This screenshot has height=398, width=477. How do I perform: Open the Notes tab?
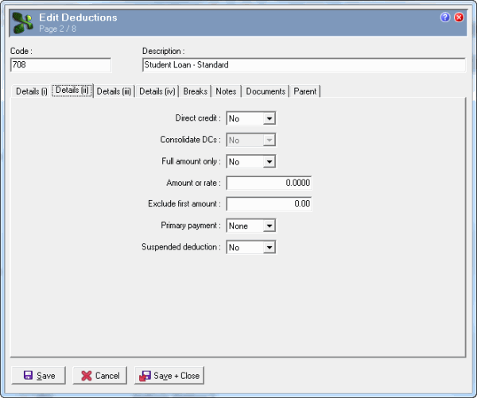click(x=226, y=91)
